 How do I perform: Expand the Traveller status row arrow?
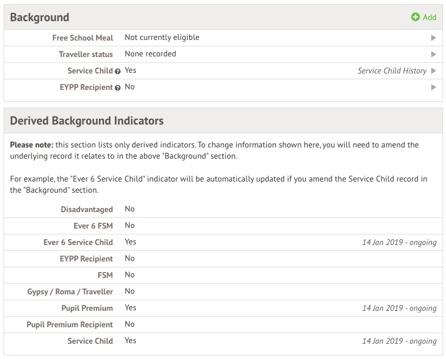click(434, 54)
